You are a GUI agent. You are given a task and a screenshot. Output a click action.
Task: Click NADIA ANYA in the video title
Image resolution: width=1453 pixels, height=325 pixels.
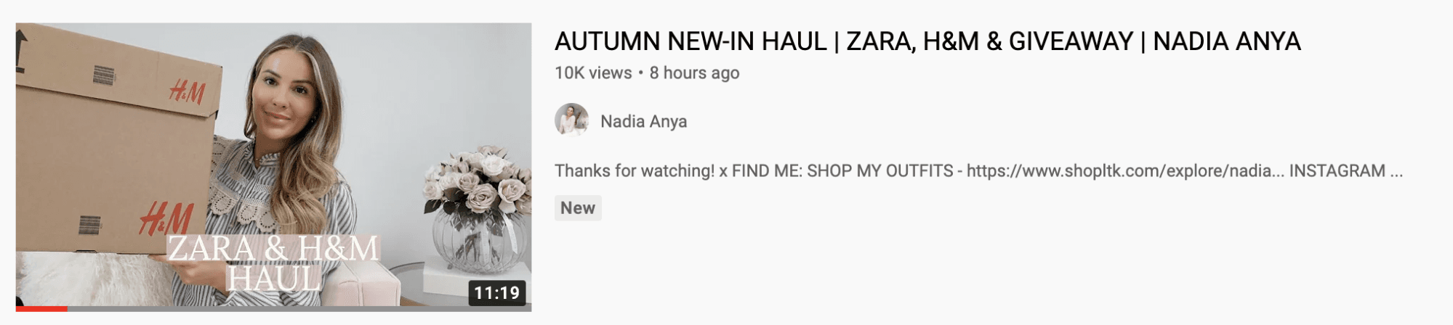coord(1227,41)
